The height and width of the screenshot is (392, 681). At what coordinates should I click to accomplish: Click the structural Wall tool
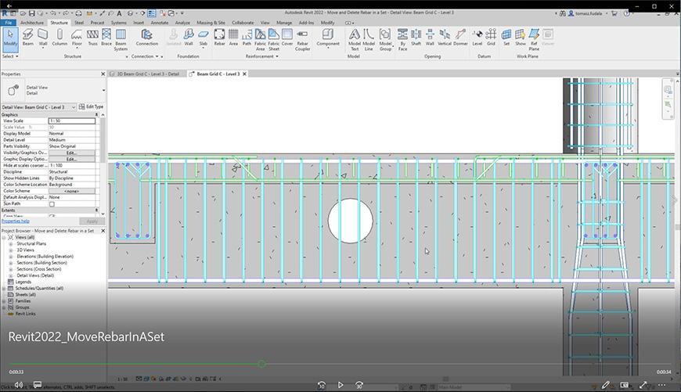tap(43, 38)
